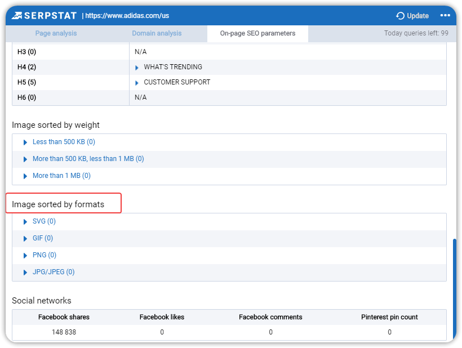Select the On-page SEO parameters tab

click(x=258, y=34)
